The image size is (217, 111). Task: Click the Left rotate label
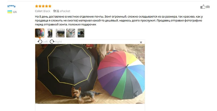(45, 42)
